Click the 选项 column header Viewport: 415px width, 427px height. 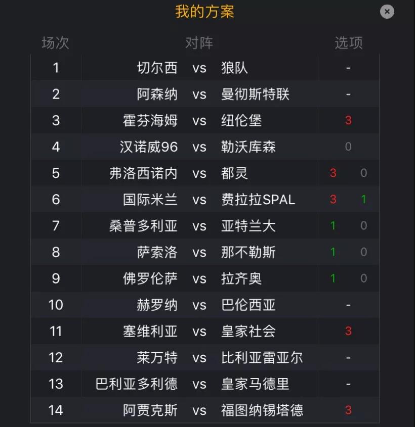click(349, 43)
